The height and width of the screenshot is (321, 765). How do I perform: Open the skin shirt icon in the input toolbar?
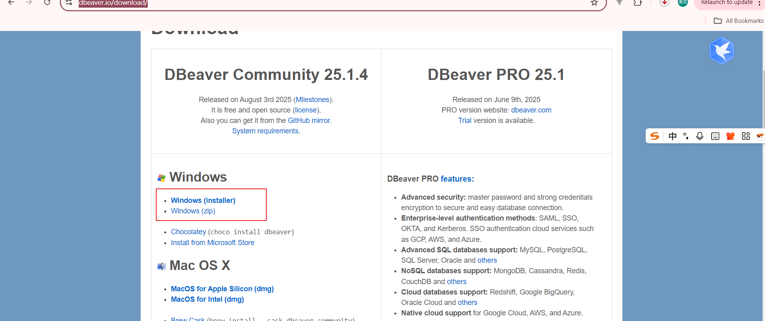click(x=730, y=136)
